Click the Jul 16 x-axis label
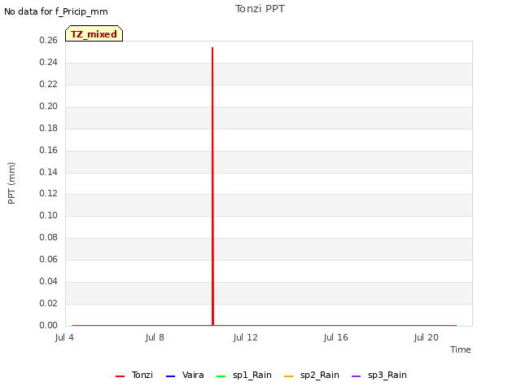521x391 pixels. point(336,337)
